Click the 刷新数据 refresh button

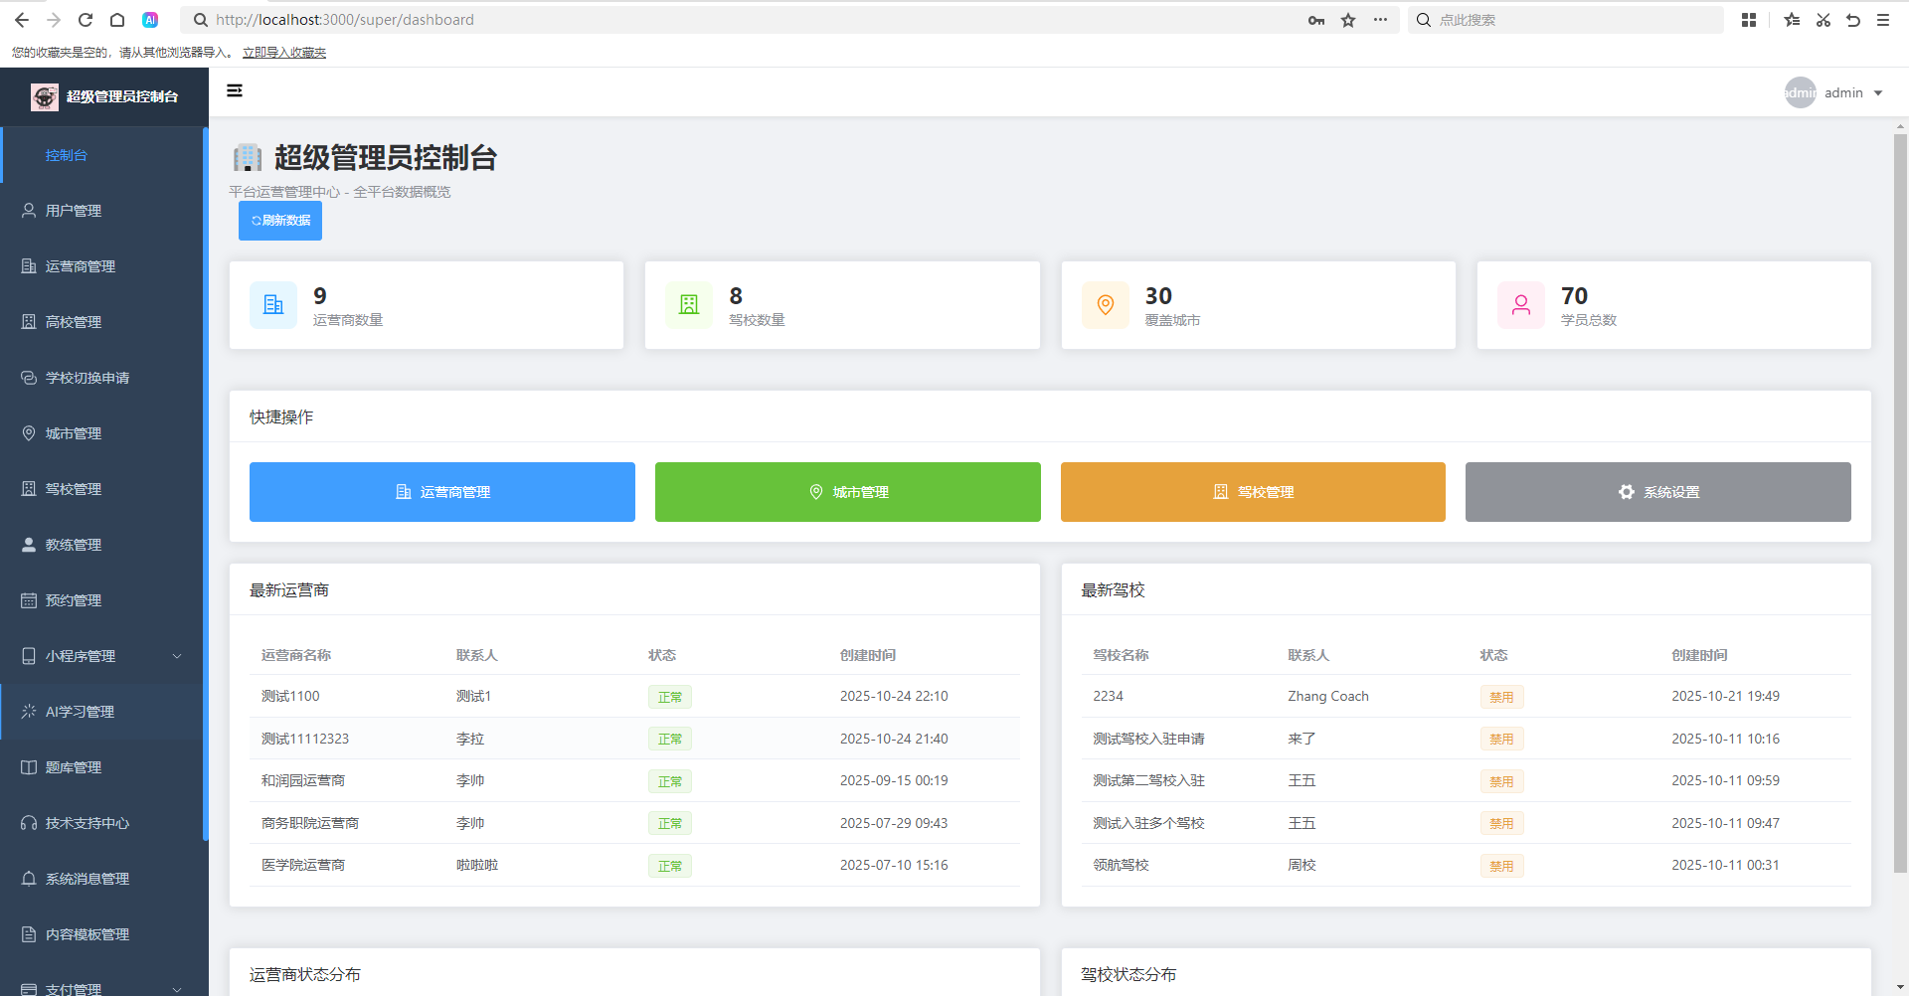[x=280, y=221]
